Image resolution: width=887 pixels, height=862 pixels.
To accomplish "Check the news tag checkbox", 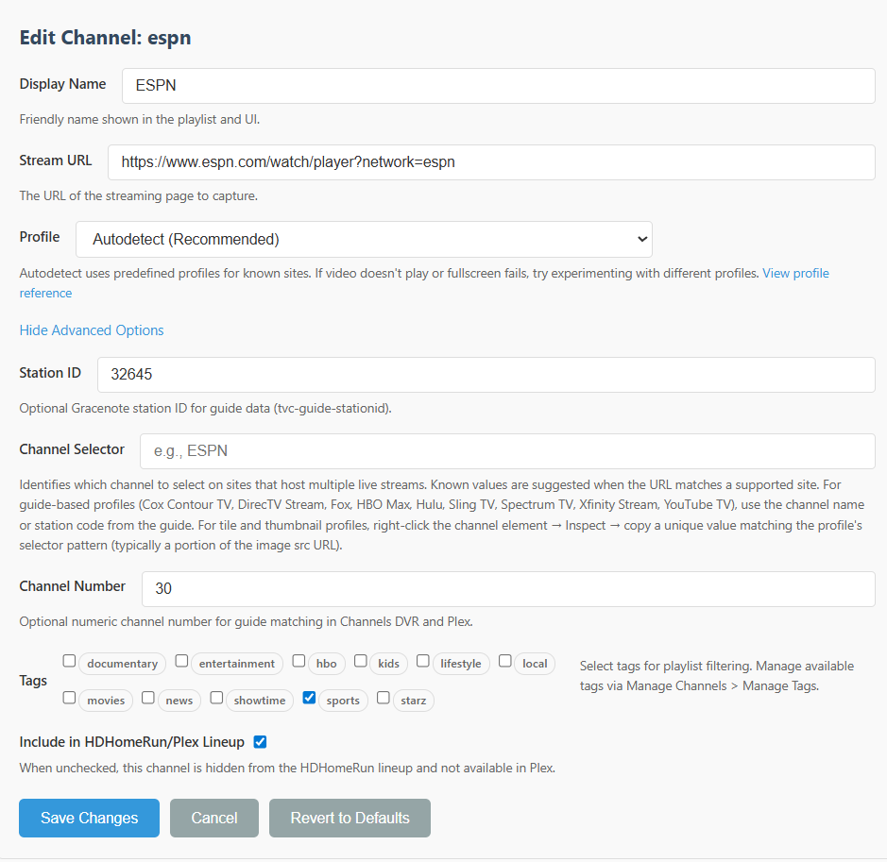I will point(148,699).
